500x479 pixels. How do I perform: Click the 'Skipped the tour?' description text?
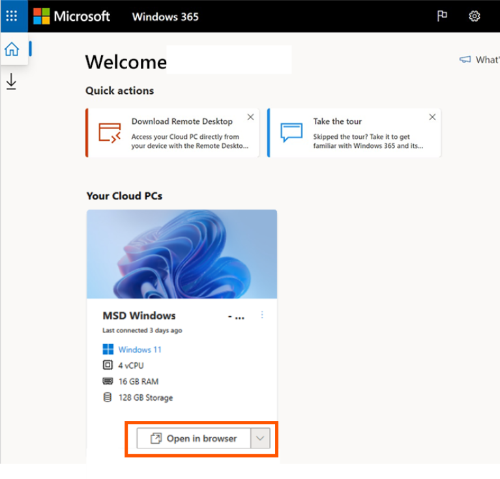tap(368, 141)
